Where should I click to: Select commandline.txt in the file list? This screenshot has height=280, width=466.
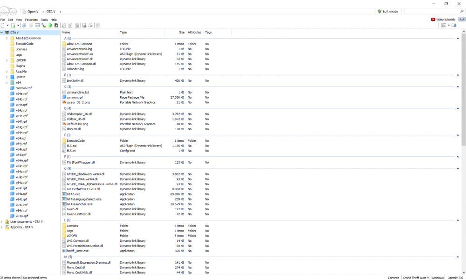78,92
